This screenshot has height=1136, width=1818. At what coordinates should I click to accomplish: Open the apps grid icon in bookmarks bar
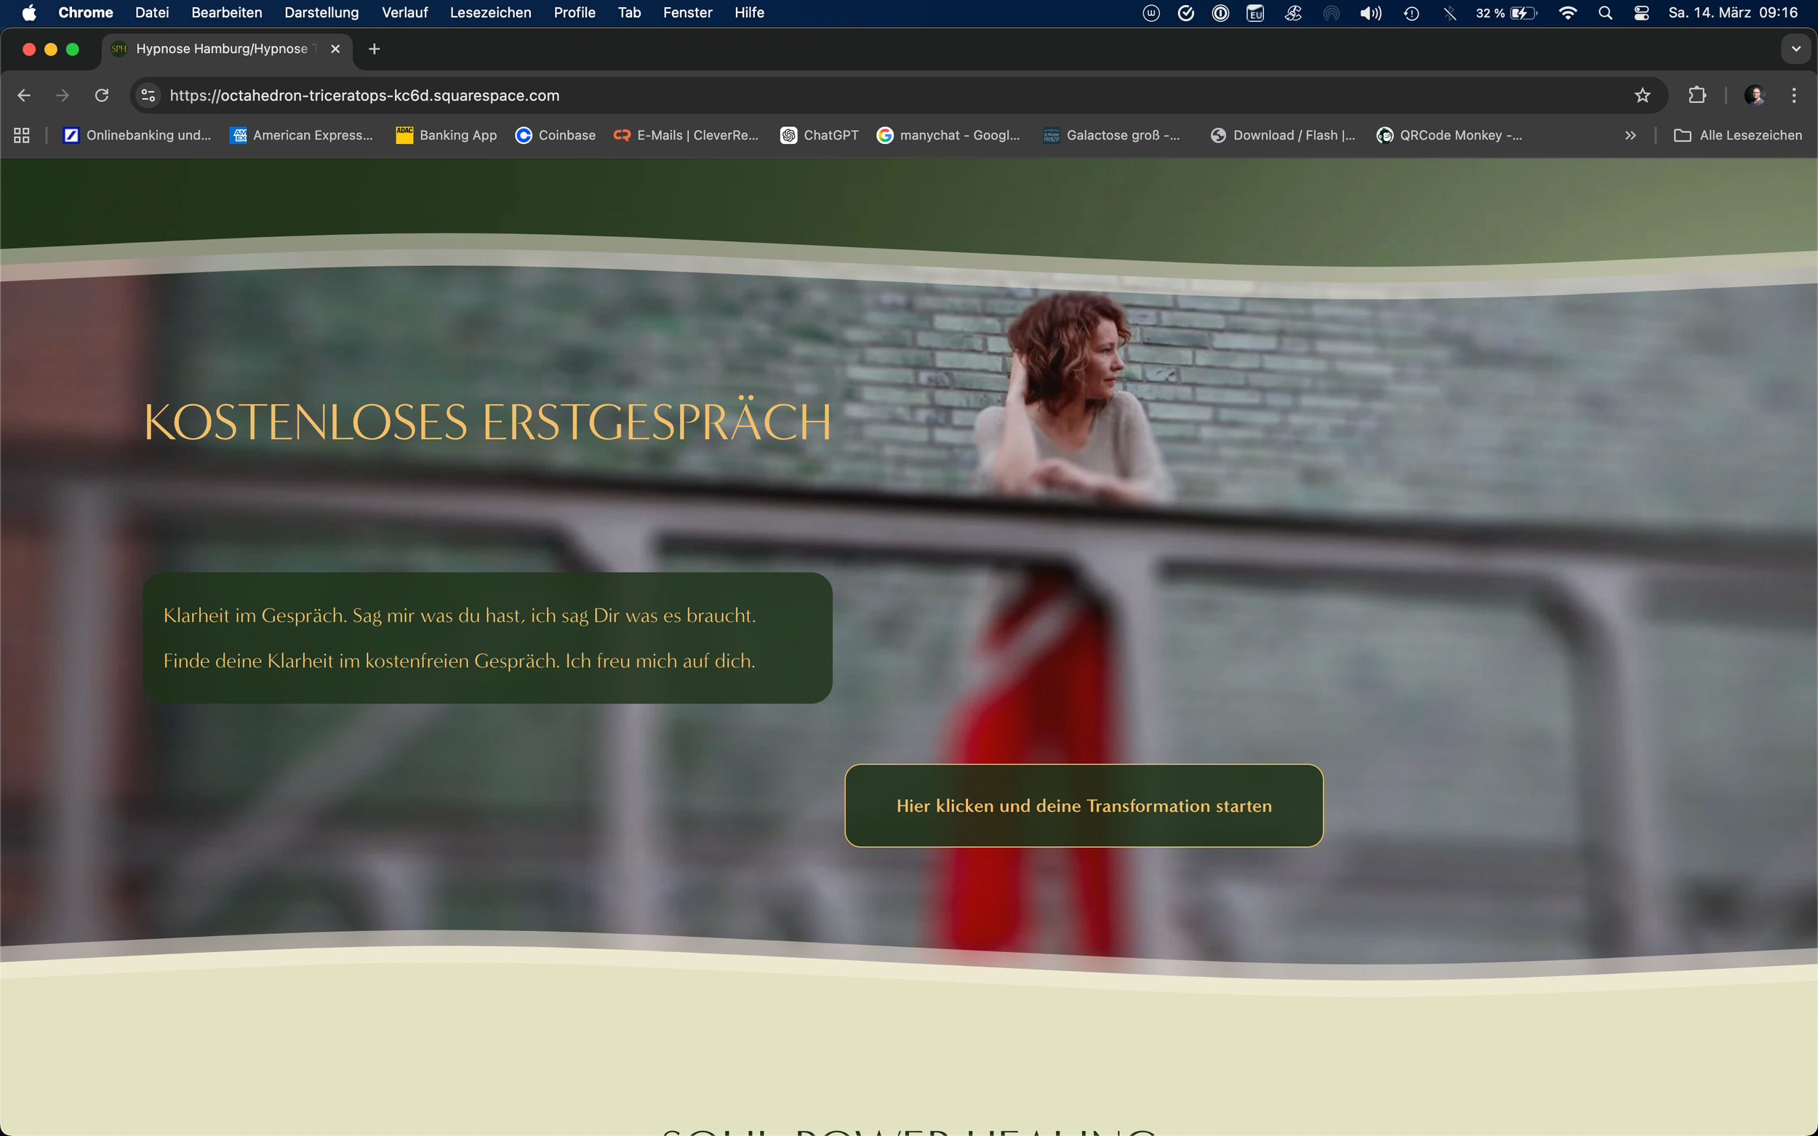click(x=22, y=135)
